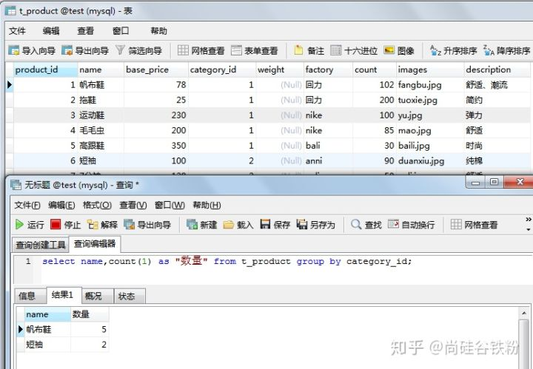Open Import Wizard (导入向导) in table window
Image resolution: width=533 pixels, height=369 pixels.
[x=32, y=50]
